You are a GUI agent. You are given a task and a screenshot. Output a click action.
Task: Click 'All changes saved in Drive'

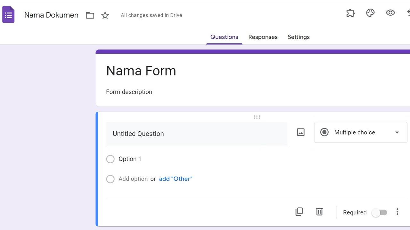coord(151,15)
